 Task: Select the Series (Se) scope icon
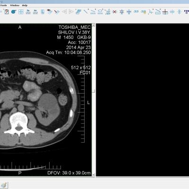28,12
